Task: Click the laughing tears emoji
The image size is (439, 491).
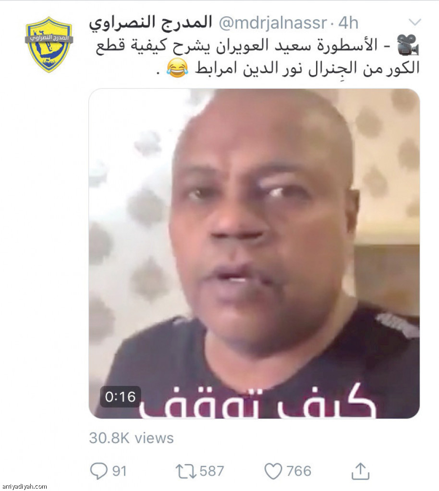Action: coord(177,68)
